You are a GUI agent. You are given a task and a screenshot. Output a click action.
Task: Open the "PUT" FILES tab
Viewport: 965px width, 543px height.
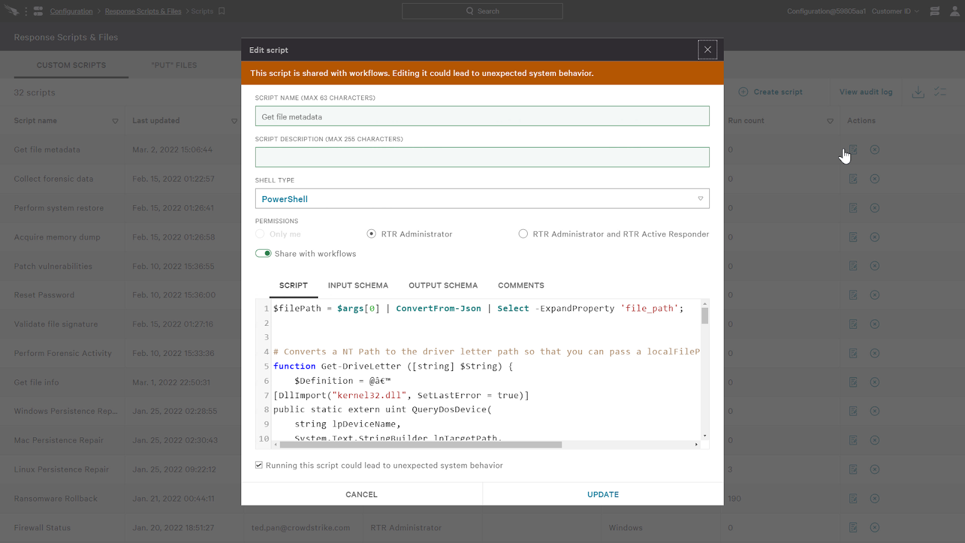click(x=174, y=65)
